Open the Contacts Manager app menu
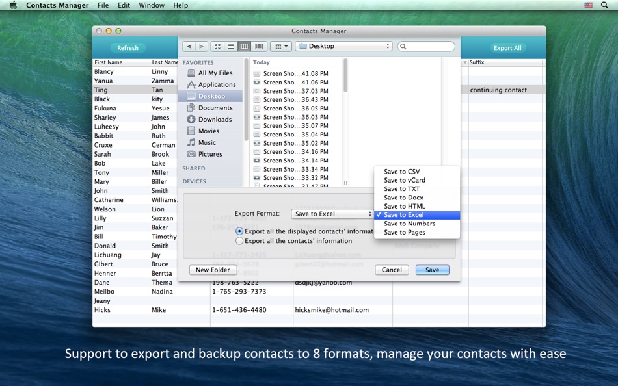The height and width of the screenshot is (386, 618). pos(57,5)
